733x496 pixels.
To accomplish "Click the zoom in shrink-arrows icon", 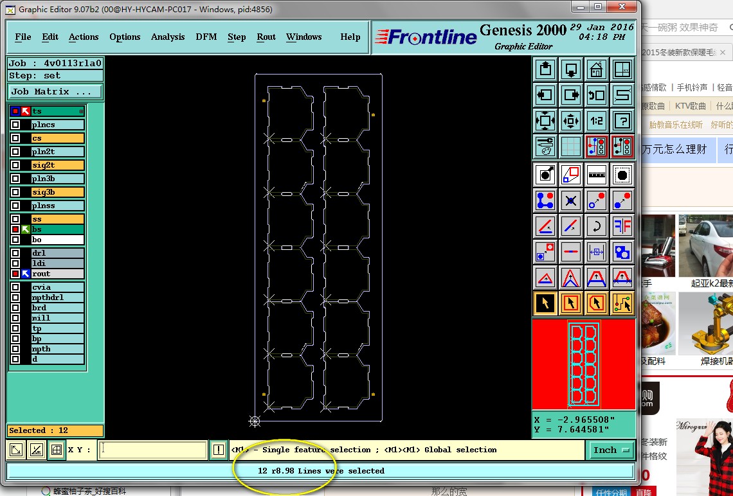I will (571, 121).
